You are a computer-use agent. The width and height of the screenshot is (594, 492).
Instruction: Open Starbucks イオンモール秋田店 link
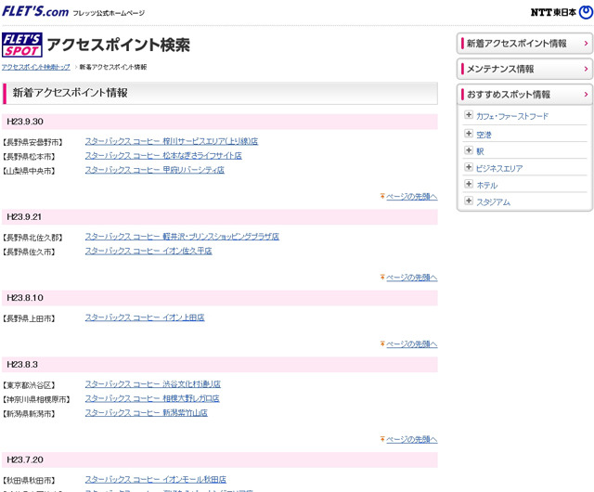tap(156, 480)
